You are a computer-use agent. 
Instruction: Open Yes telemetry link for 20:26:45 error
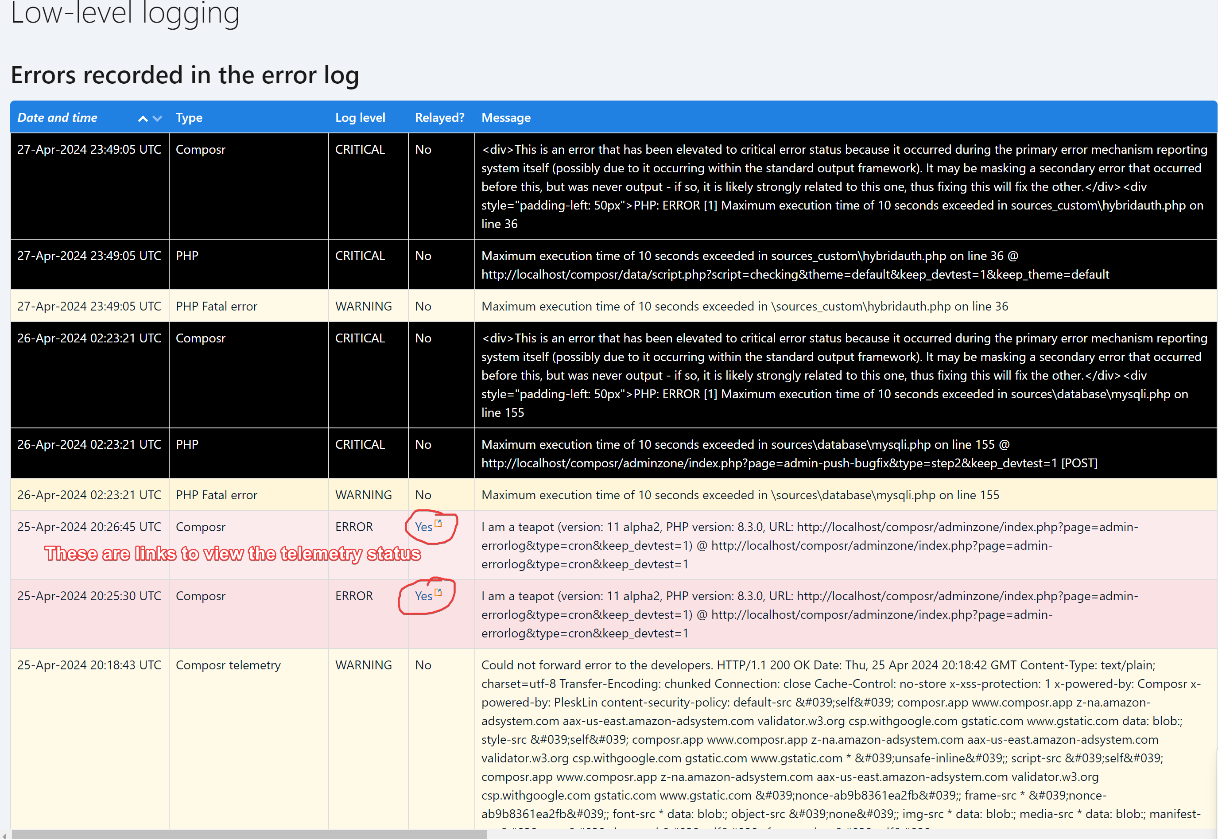[423, 527]
